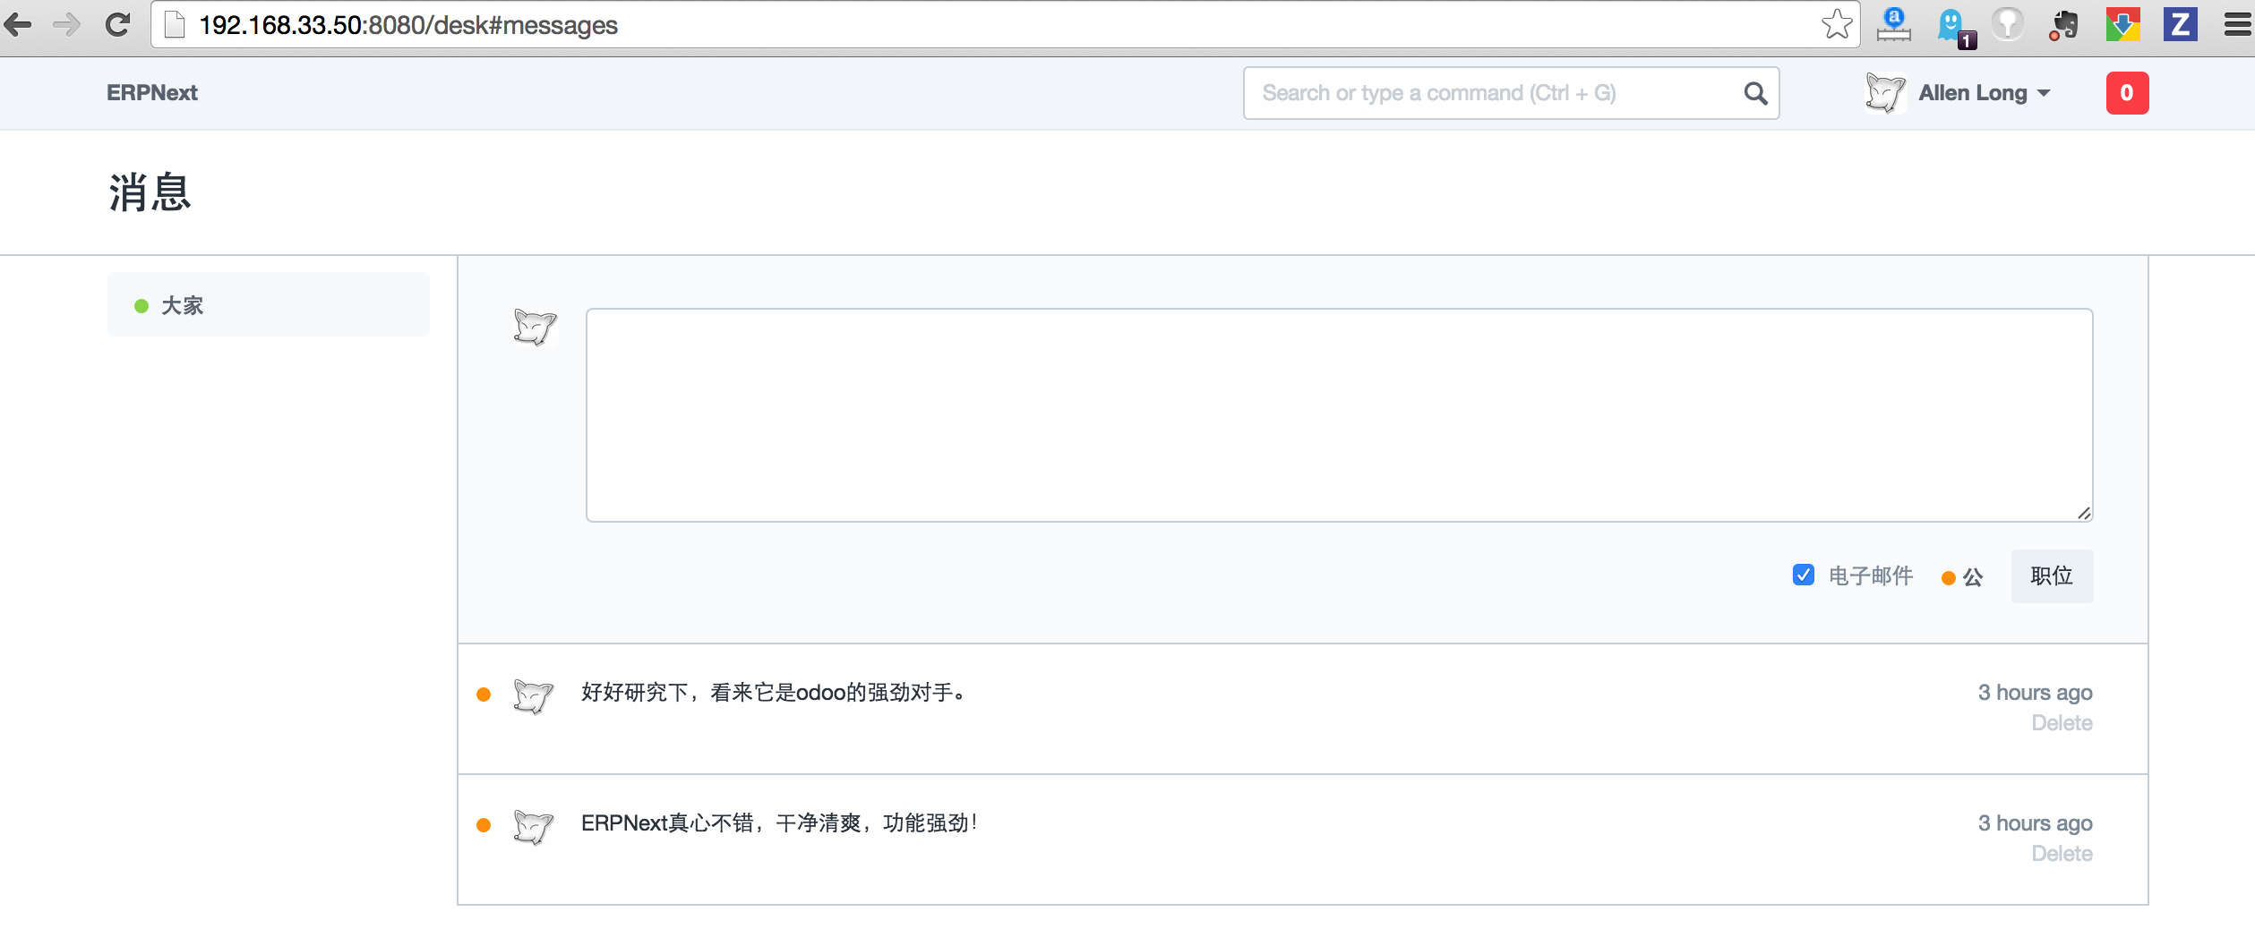Open the Chrome hamburger menu
Image resolution: width=2255 pixels, height=929 pixels.
coord(2237,25)
